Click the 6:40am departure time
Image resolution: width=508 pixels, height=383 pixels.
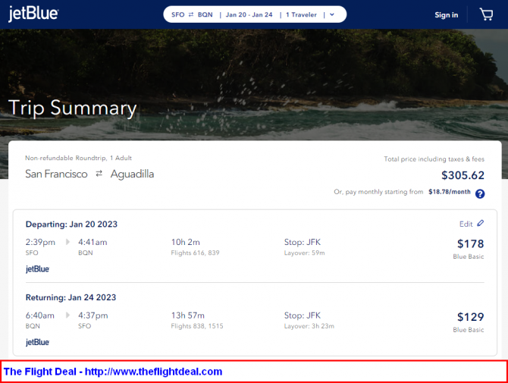click(x=40, y=316)
